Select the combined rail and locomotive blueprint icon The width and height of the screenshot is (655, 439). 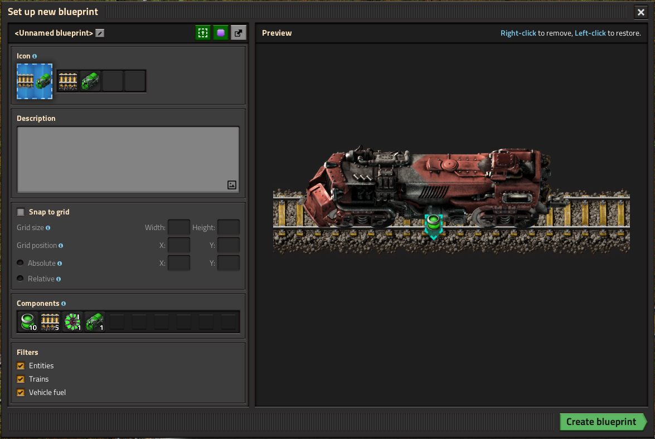(34, 81)
